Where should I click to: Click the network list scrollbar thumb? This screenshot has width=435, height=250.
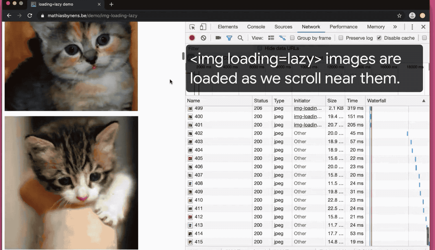428,236
